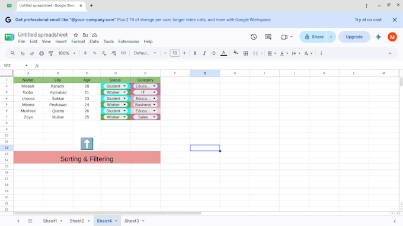403x226 pixels.
Task: Click the font size field
Action: tap(175, 53)
